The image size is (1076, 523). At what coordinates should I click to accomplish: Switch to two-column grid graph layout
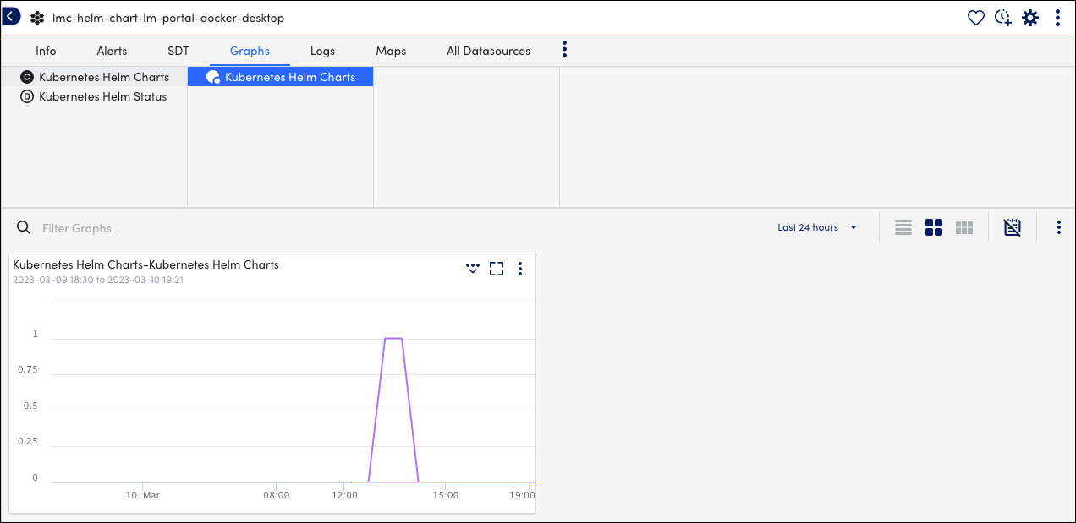[x=934, y=227]
